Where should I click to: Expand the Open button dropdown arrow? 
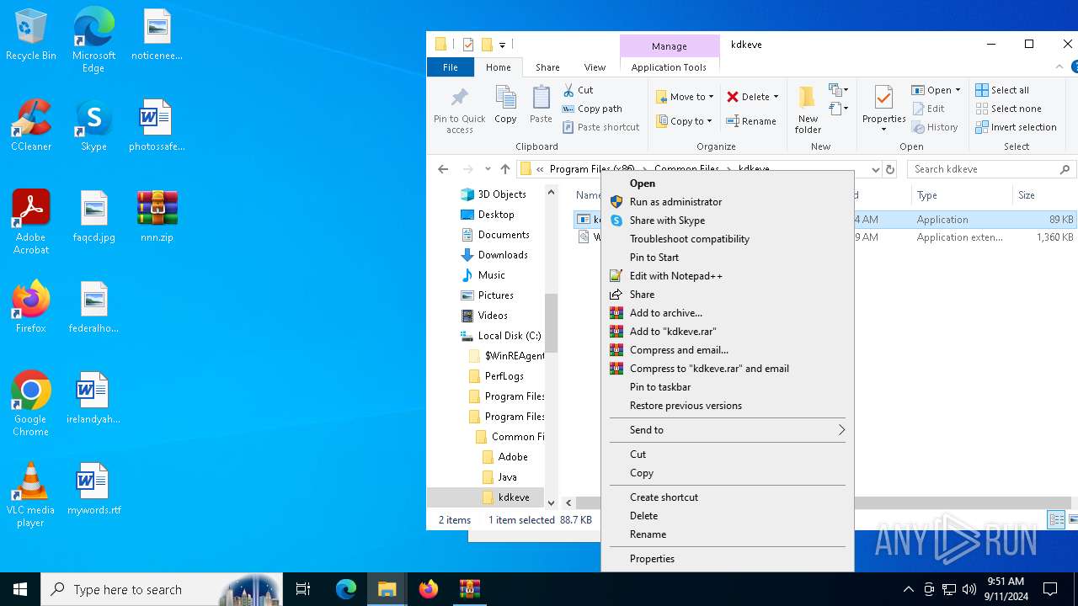coord(958,90)
